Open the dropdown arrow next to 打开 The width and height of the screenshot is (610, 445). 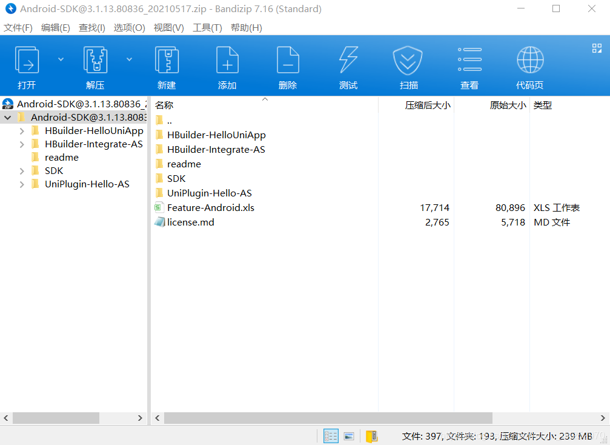tap(61, 59)
